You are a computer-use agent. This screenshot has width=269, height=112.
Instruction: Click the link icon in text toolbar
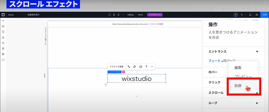tap(134, 67)
